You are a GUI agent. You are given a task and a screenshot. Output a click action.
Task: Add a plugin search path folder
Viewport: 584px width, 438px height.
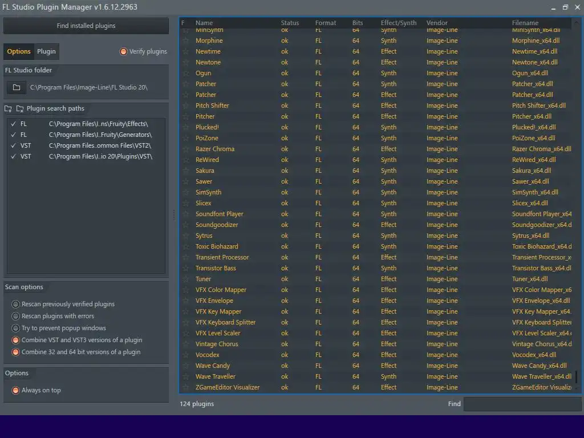[8, 109]
